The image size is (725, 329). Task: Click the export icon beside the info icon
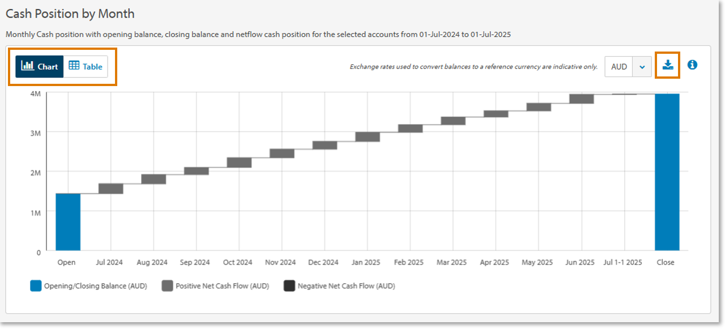tap(667, 65)
